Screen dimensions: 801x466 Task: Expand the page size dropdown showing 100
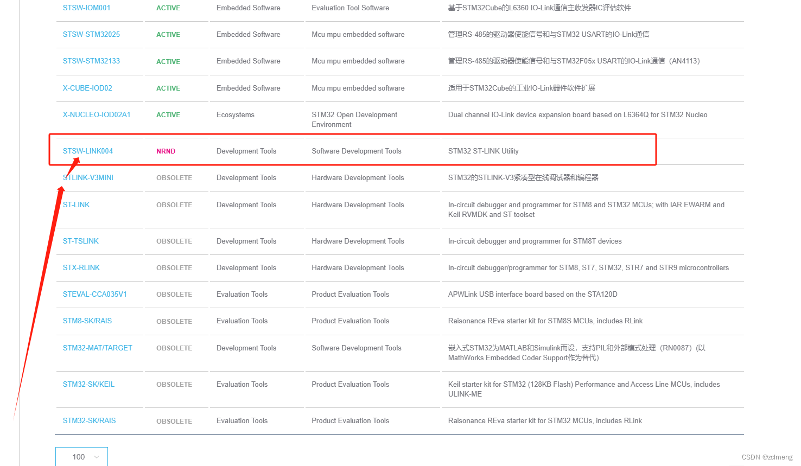pyautogui.click(x=81, y=457)
